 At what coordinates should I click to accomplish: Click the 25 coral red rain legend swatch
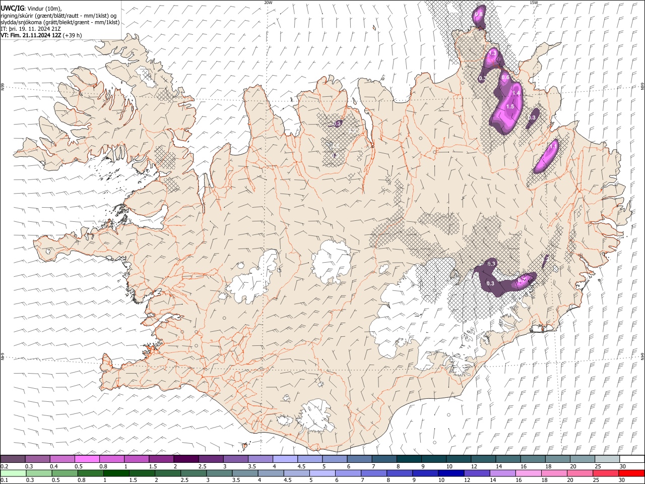pos(605,473)
